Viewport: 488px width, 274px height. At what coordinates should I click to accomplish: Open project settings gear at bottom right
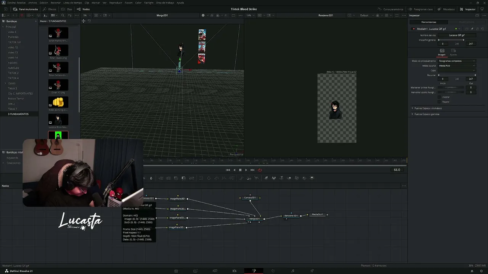coord(481,271)
